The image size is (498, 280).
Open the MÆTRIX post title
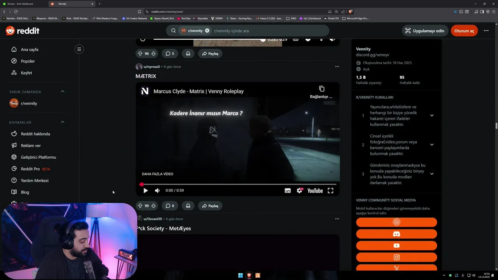(146, 76)
